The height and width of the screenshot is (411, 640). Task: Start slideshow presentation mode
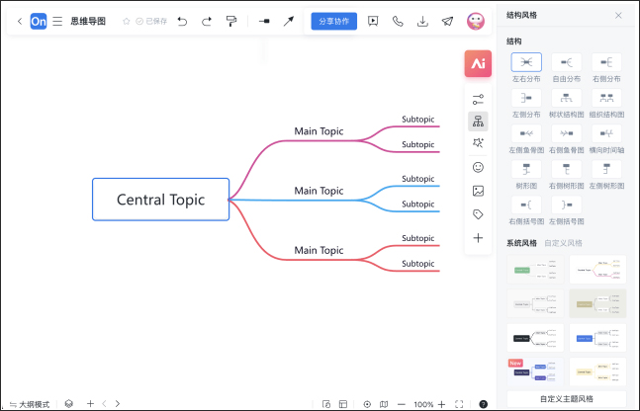tap(373, 21)
